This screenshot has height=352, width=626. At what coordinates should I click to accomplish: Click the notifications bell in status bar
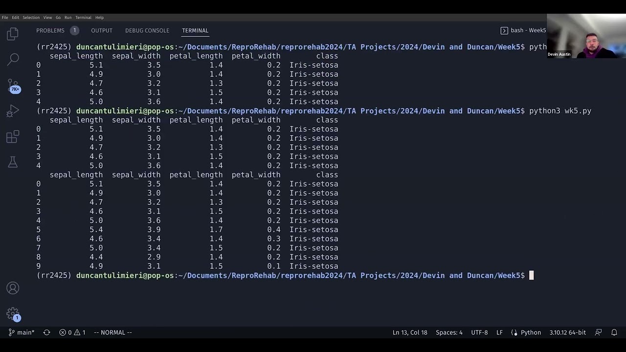pos(614,332)
